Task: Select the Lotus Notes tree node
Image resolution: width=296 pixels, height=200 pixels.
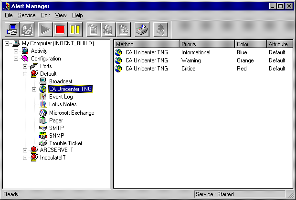Action: point(63,104)
